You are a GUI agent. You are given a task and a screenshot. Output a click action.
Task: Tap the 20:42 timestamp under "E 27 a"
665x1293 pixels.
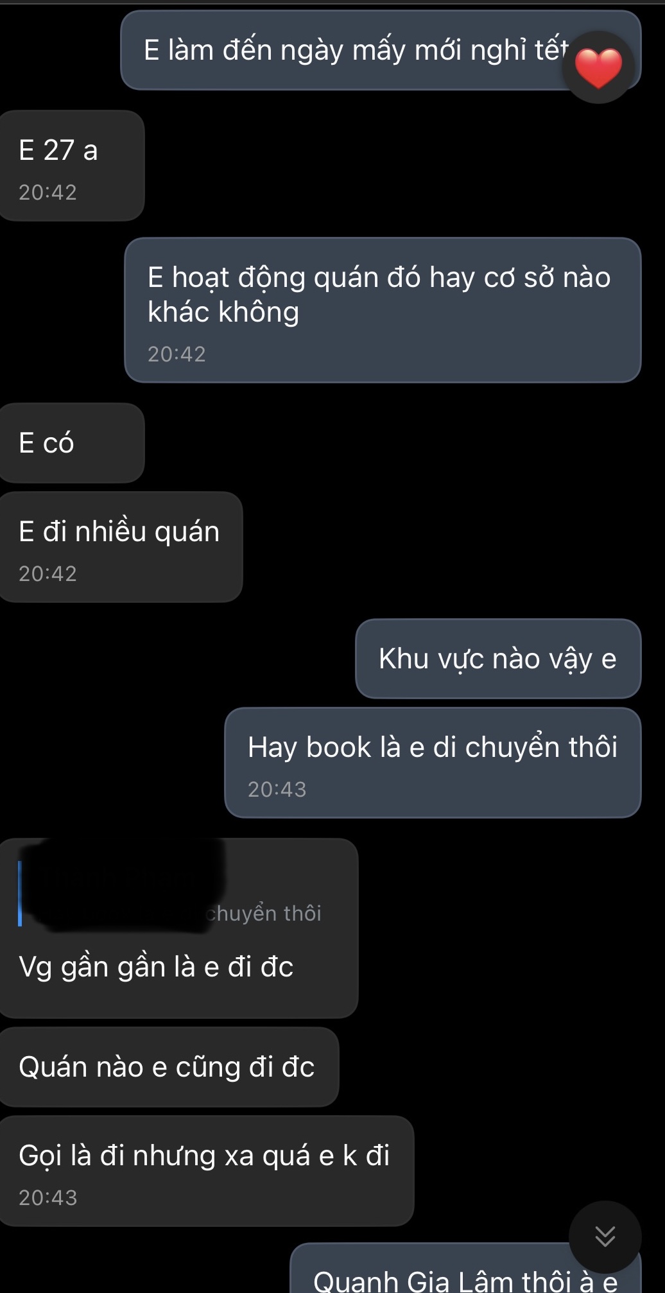click(48, 193)
